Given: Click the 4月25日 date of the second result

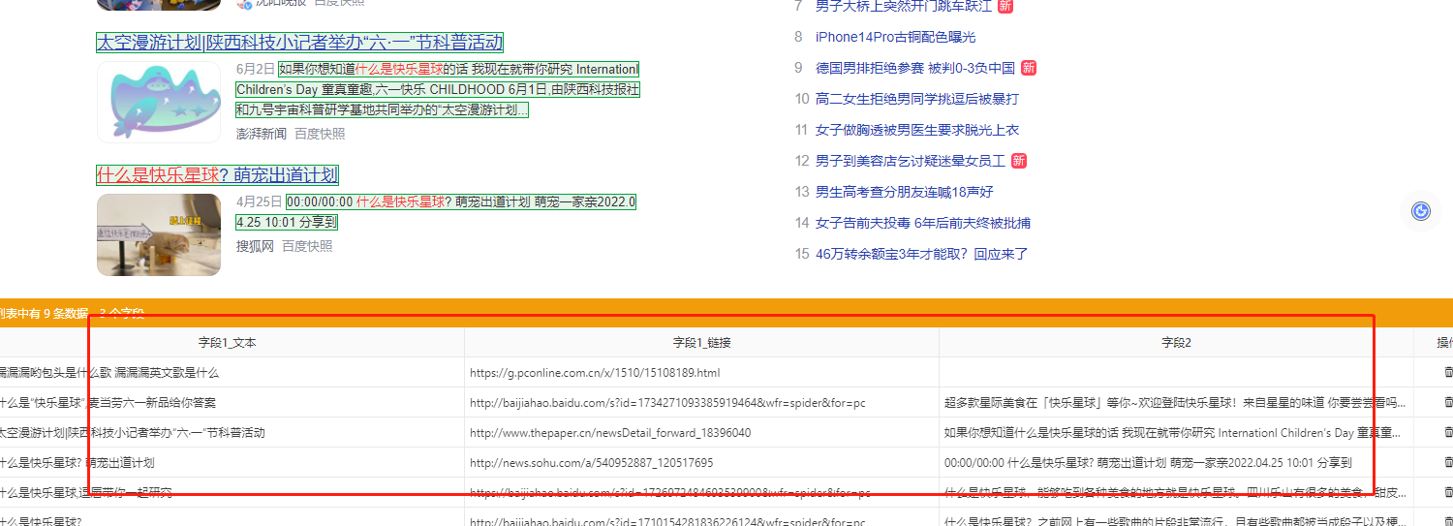Looking at the screenshot, I should point(260,201).
